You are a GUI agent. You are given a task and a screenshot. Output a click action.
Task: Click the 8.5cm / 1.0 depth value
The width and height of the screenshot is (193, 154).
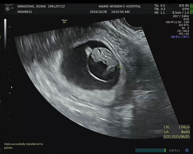click(181, 12)
